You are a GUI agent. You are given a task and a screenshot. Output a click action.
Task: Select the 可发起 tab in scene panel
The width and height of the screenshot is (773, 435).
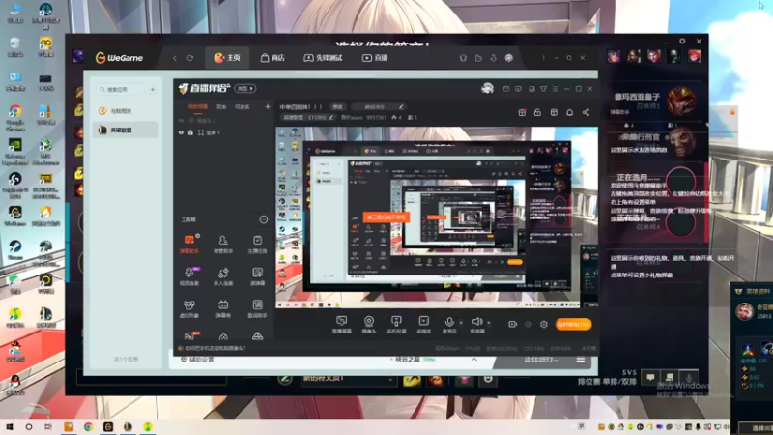point(242,106)
